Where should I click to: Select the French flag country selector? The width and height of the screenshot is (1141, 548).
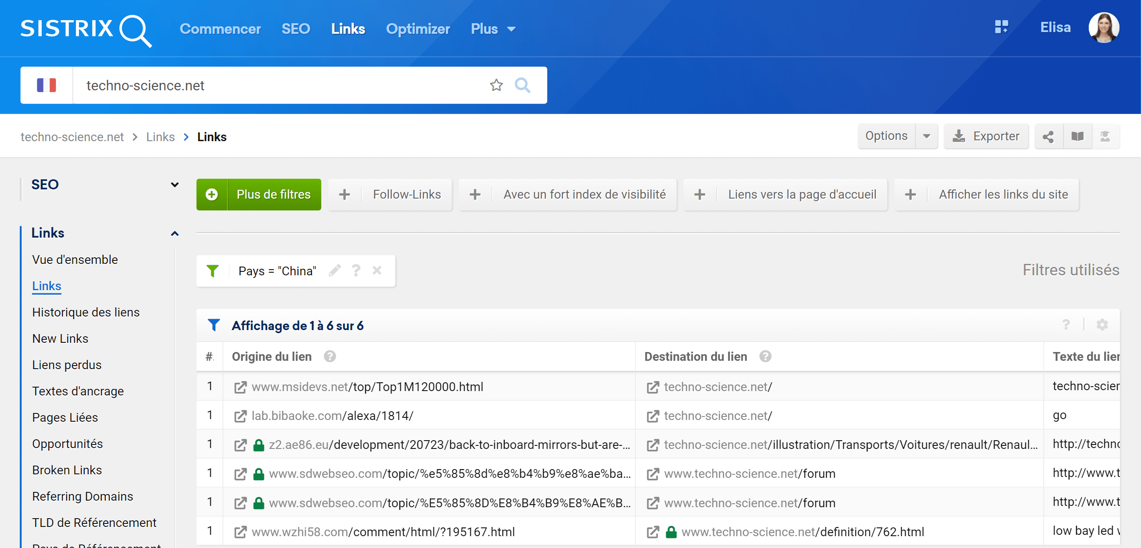pyautogui.click(x=47, y=85)
